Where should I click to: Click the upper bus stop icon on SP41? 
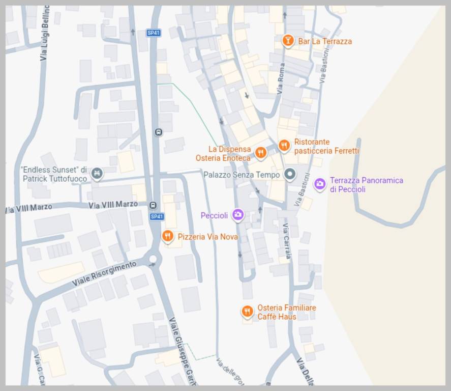coord(159,132)
